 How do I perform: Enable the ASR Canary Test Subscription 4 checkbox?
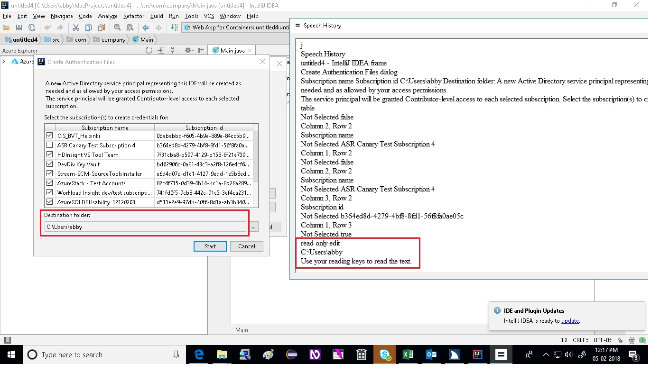(50, 145)
